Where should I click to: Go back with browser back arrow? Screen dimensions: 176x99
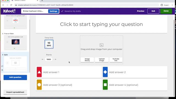pos(3,5)
